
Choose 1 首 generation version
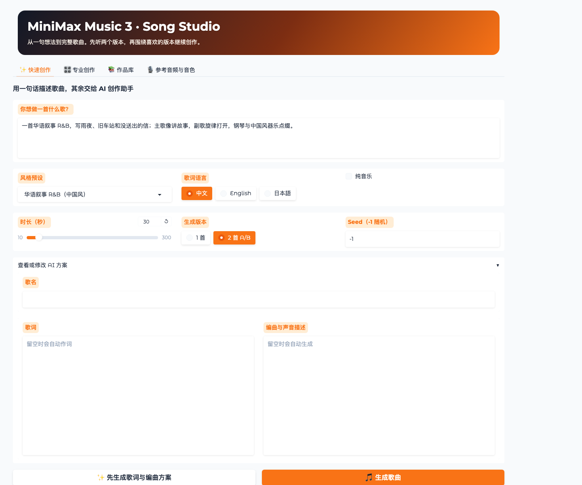[x=196, y=238]
